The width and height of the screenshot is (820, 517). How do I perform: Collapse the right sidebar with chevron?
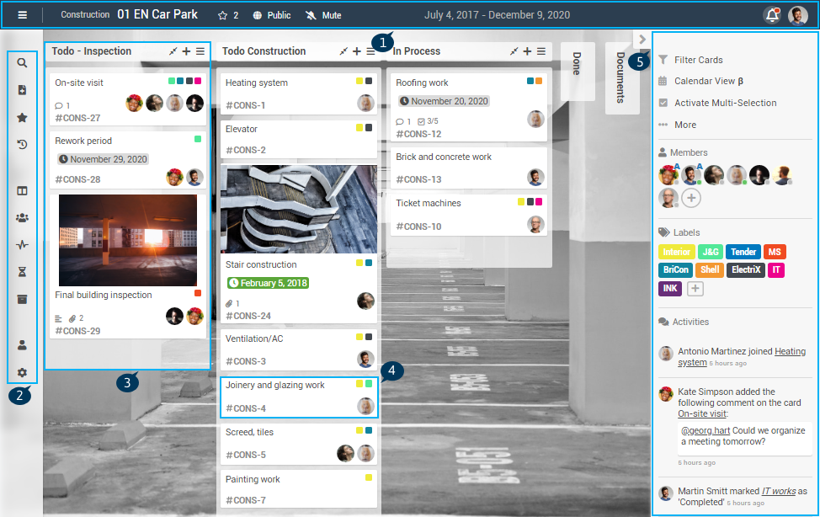(642, 39)
